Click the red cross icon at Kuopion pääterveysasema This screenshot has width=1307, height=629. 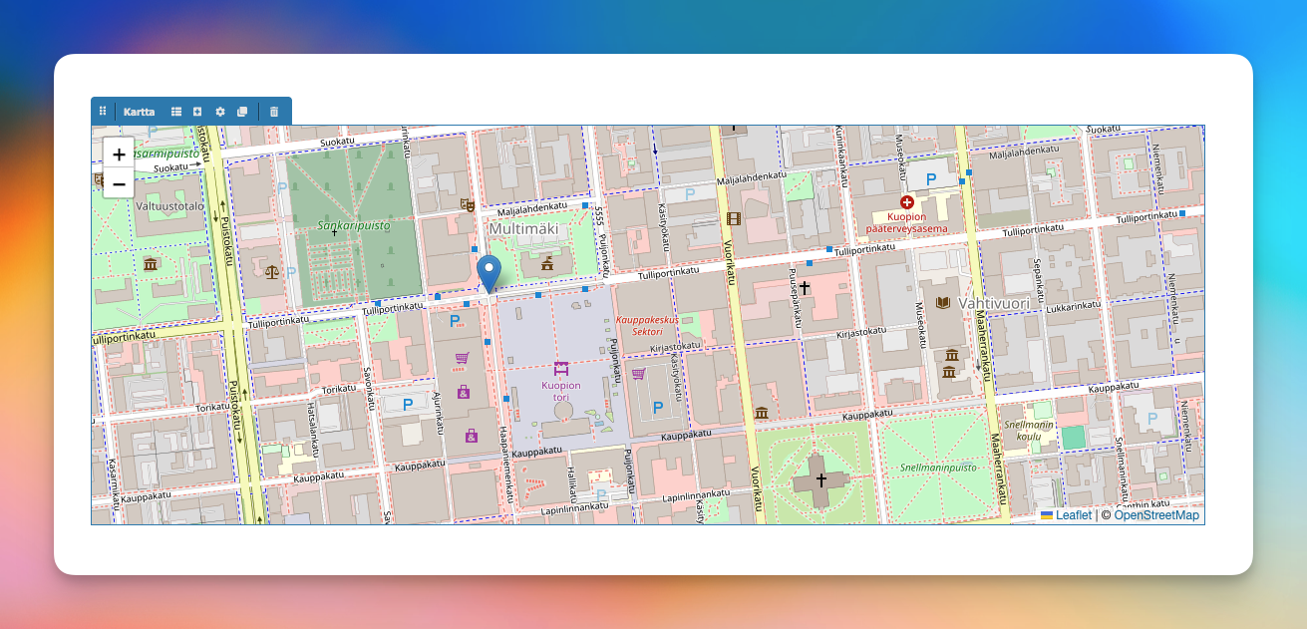905,200
